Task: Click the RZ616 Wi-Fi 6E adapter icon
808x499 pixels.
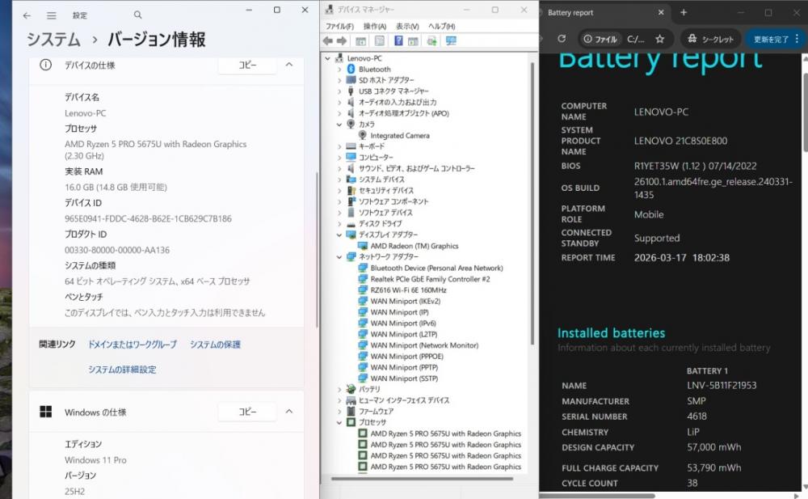Action: tap(362, 290)
